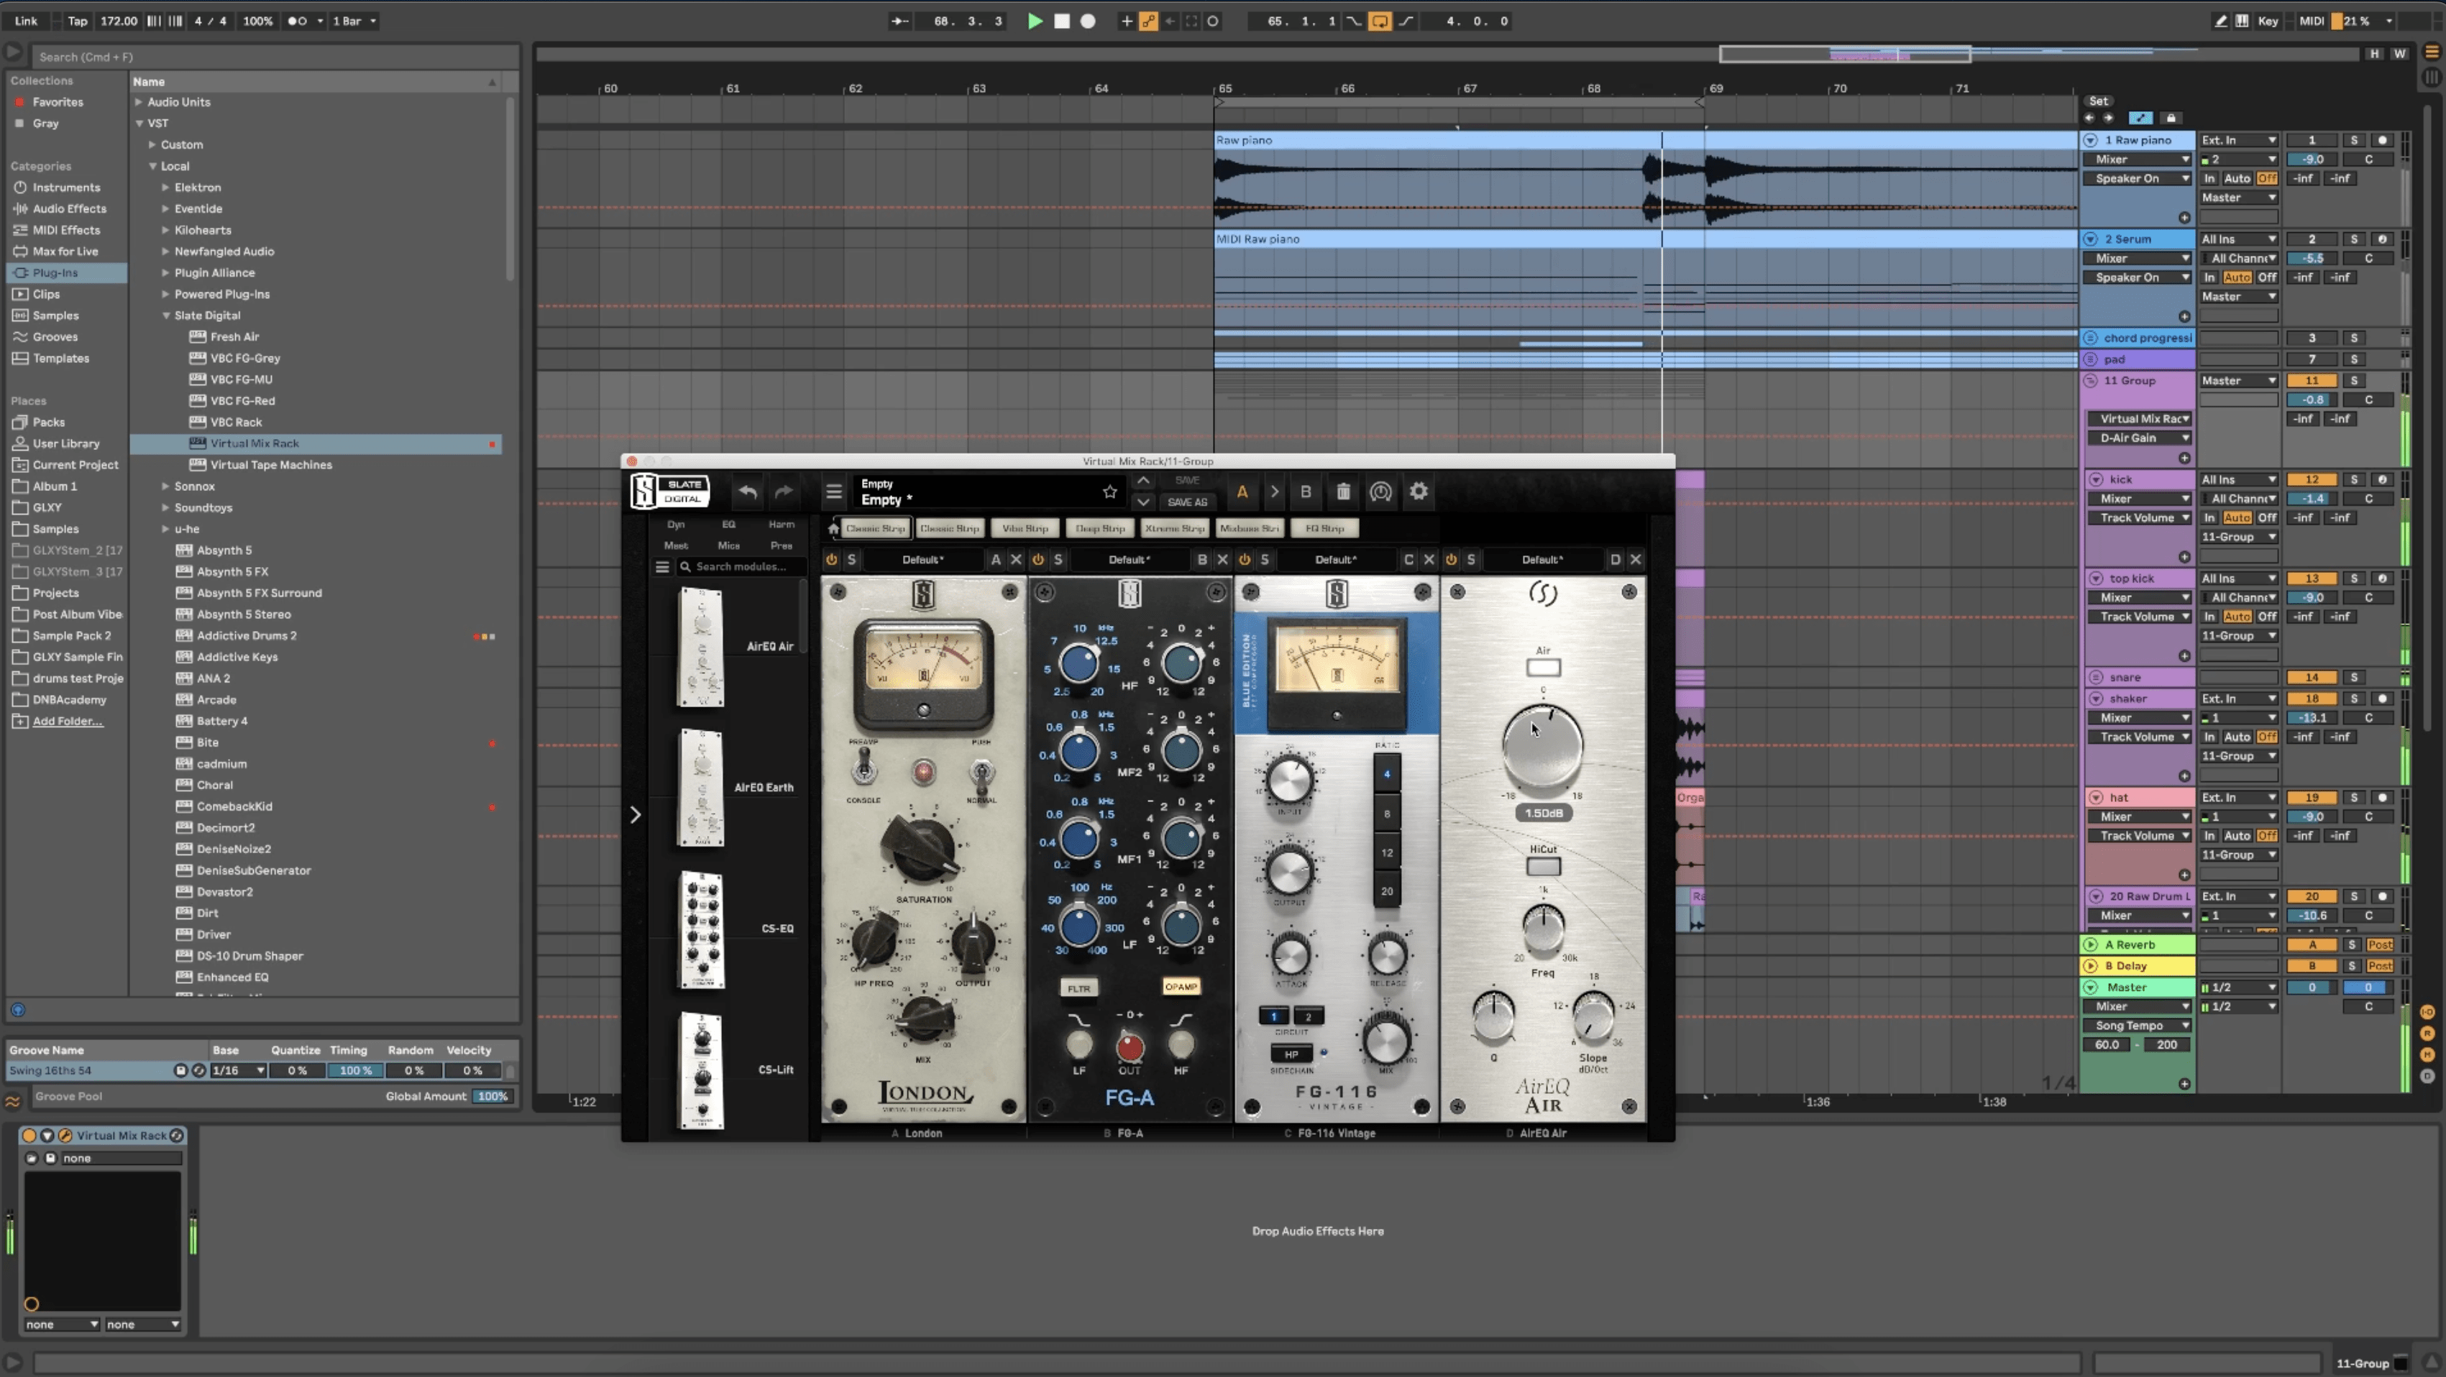Screen dimensions: 2446x1377
Task: Click the copy A to B arrow
Action: [1274, 492]
